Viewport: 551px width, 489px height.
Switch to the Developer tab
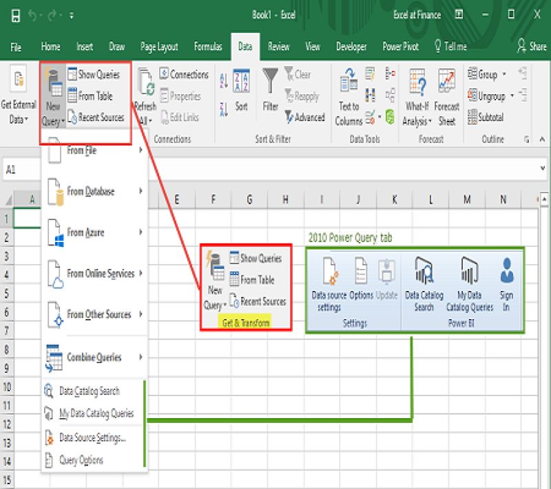pos(351,47)
